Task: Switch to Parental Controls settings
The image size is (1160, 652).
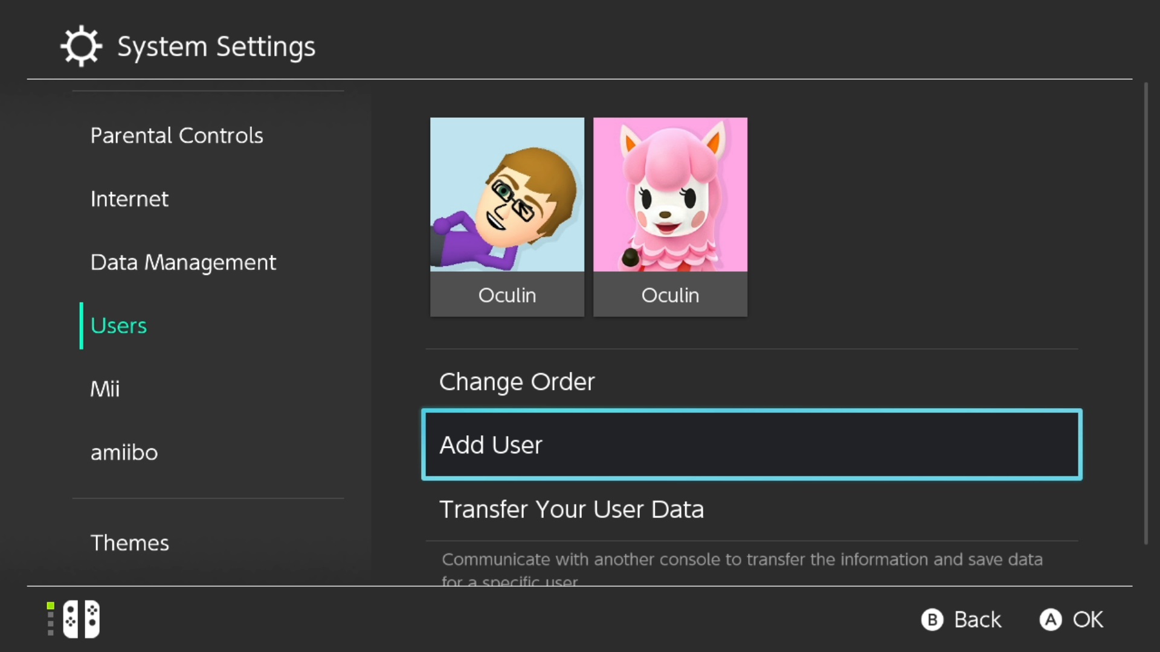Action: coord(176,135)
